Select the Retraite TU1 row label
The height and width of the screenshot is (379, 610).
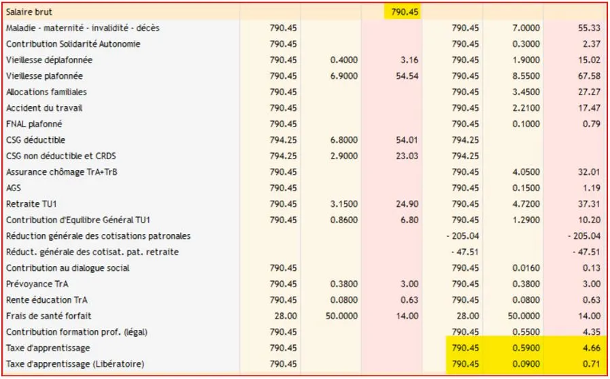[x=31, y=204]
